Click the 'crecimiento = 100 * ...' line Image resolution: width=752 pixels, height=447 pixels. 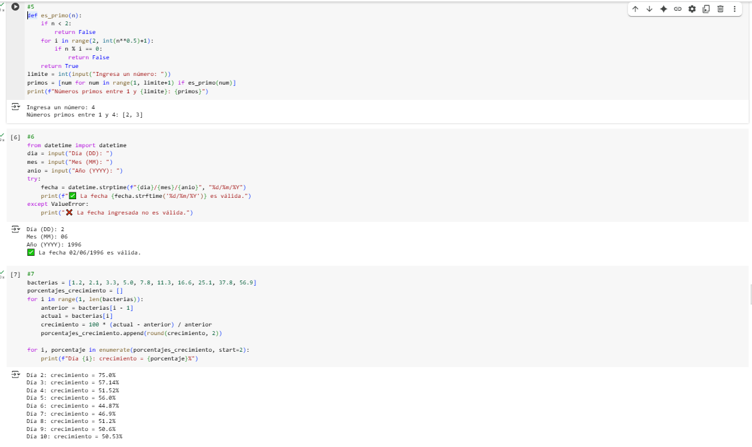tap(126, 325)
